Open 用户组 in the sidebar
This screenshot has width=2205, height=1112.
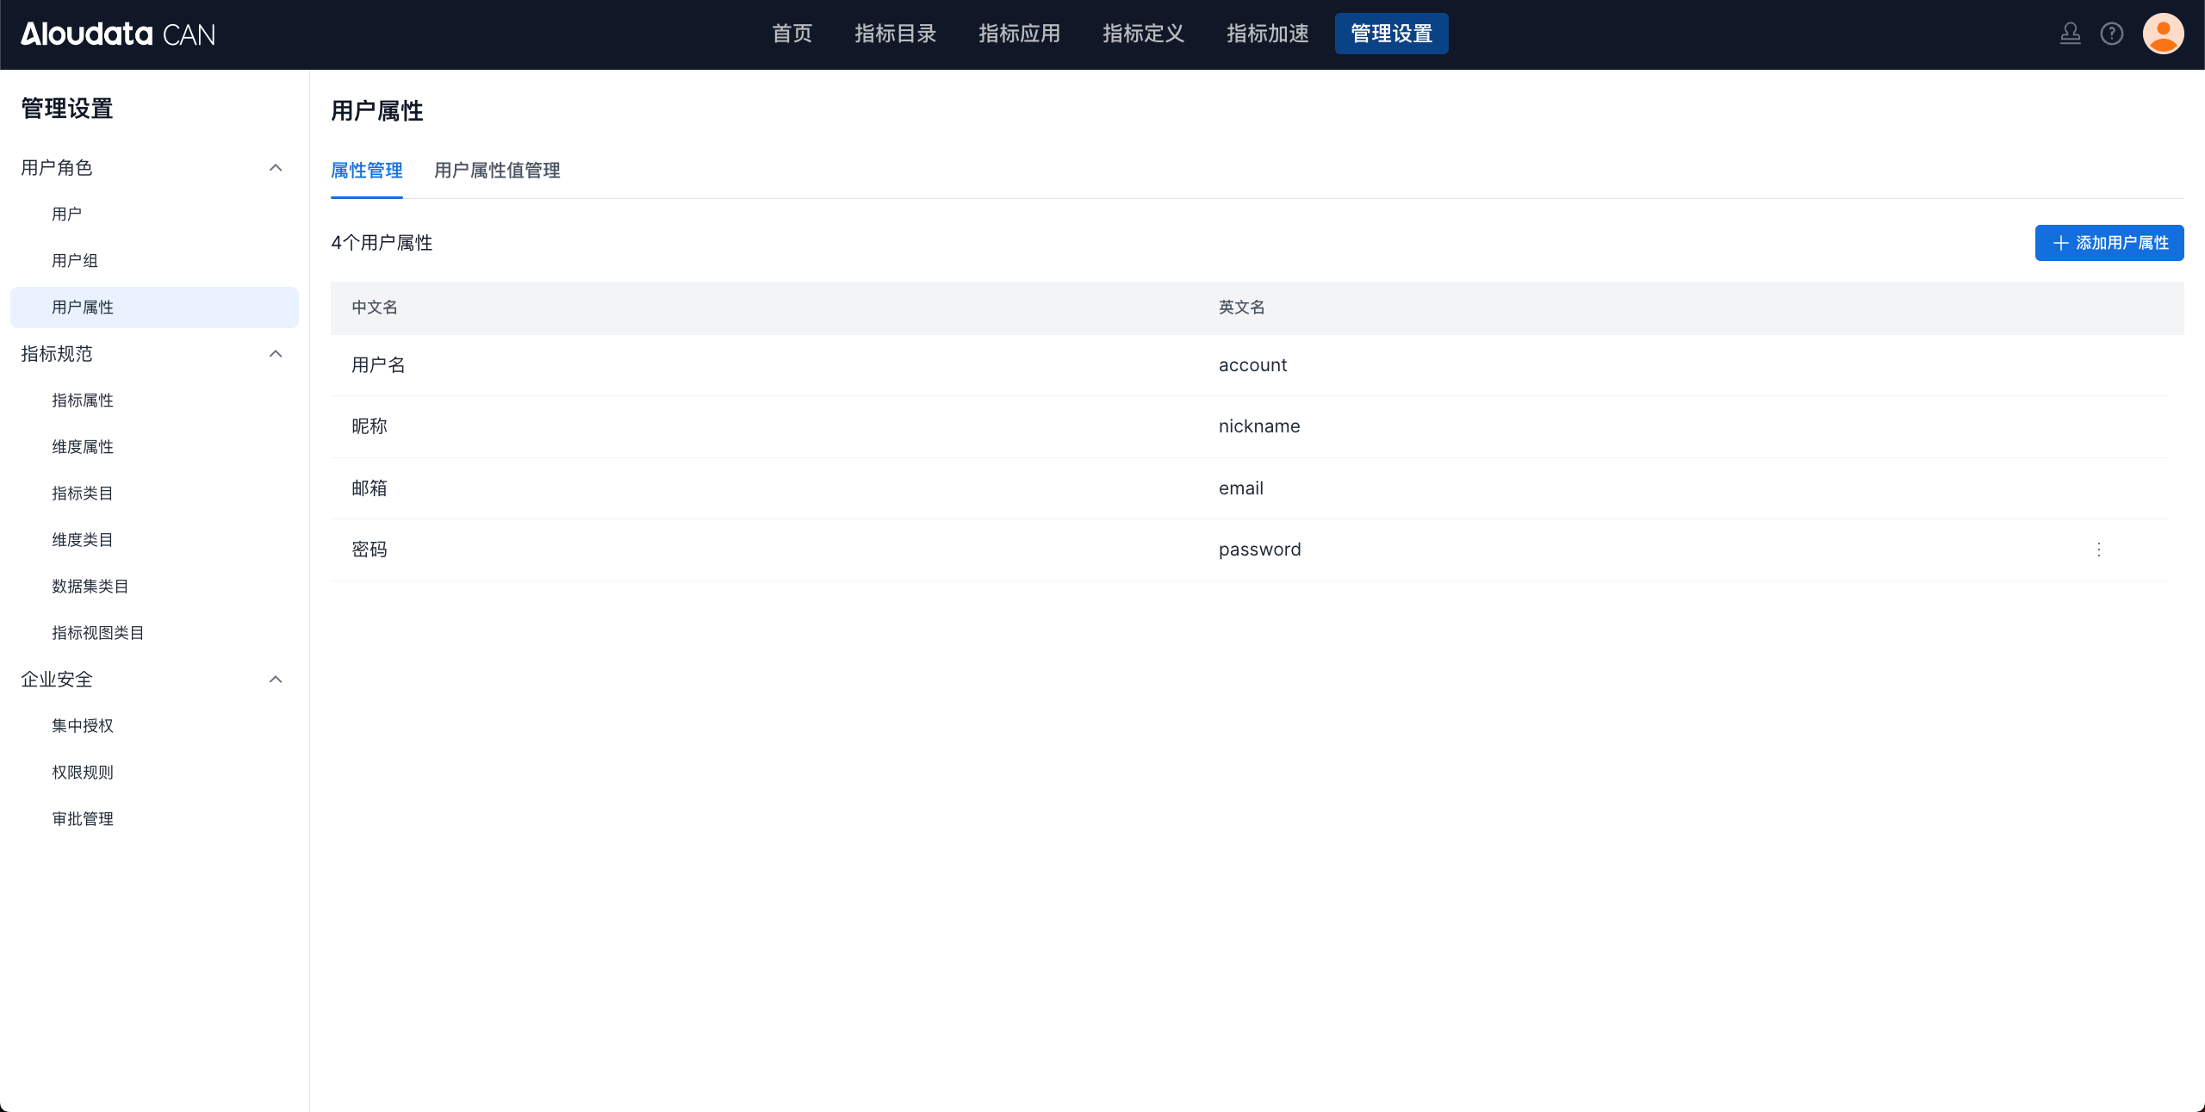(x=75, y=261)
